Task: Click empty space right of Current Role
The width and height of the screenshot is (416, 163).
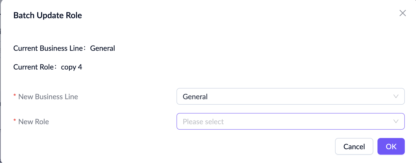Action: click(208, 67)
